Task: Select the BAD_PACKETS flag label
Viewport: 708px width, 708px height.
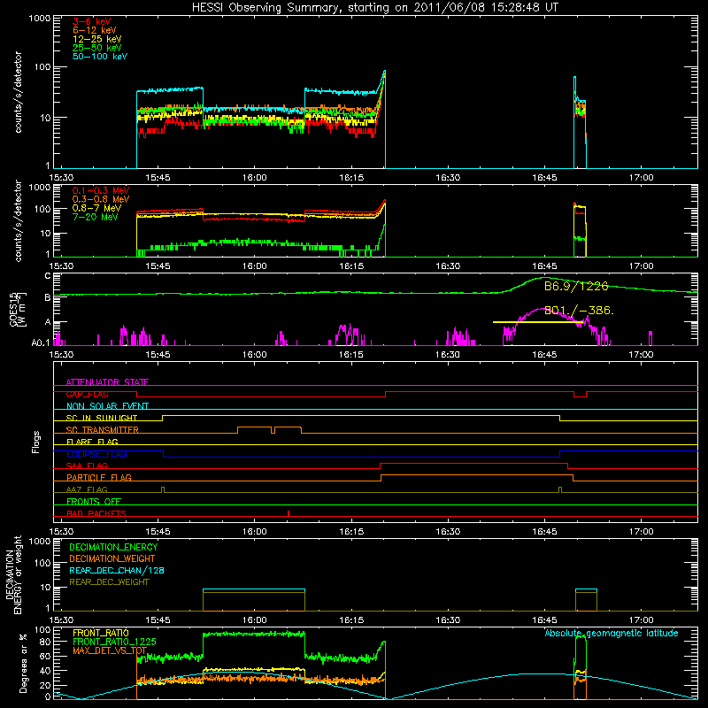Action: tap(96, 513)
